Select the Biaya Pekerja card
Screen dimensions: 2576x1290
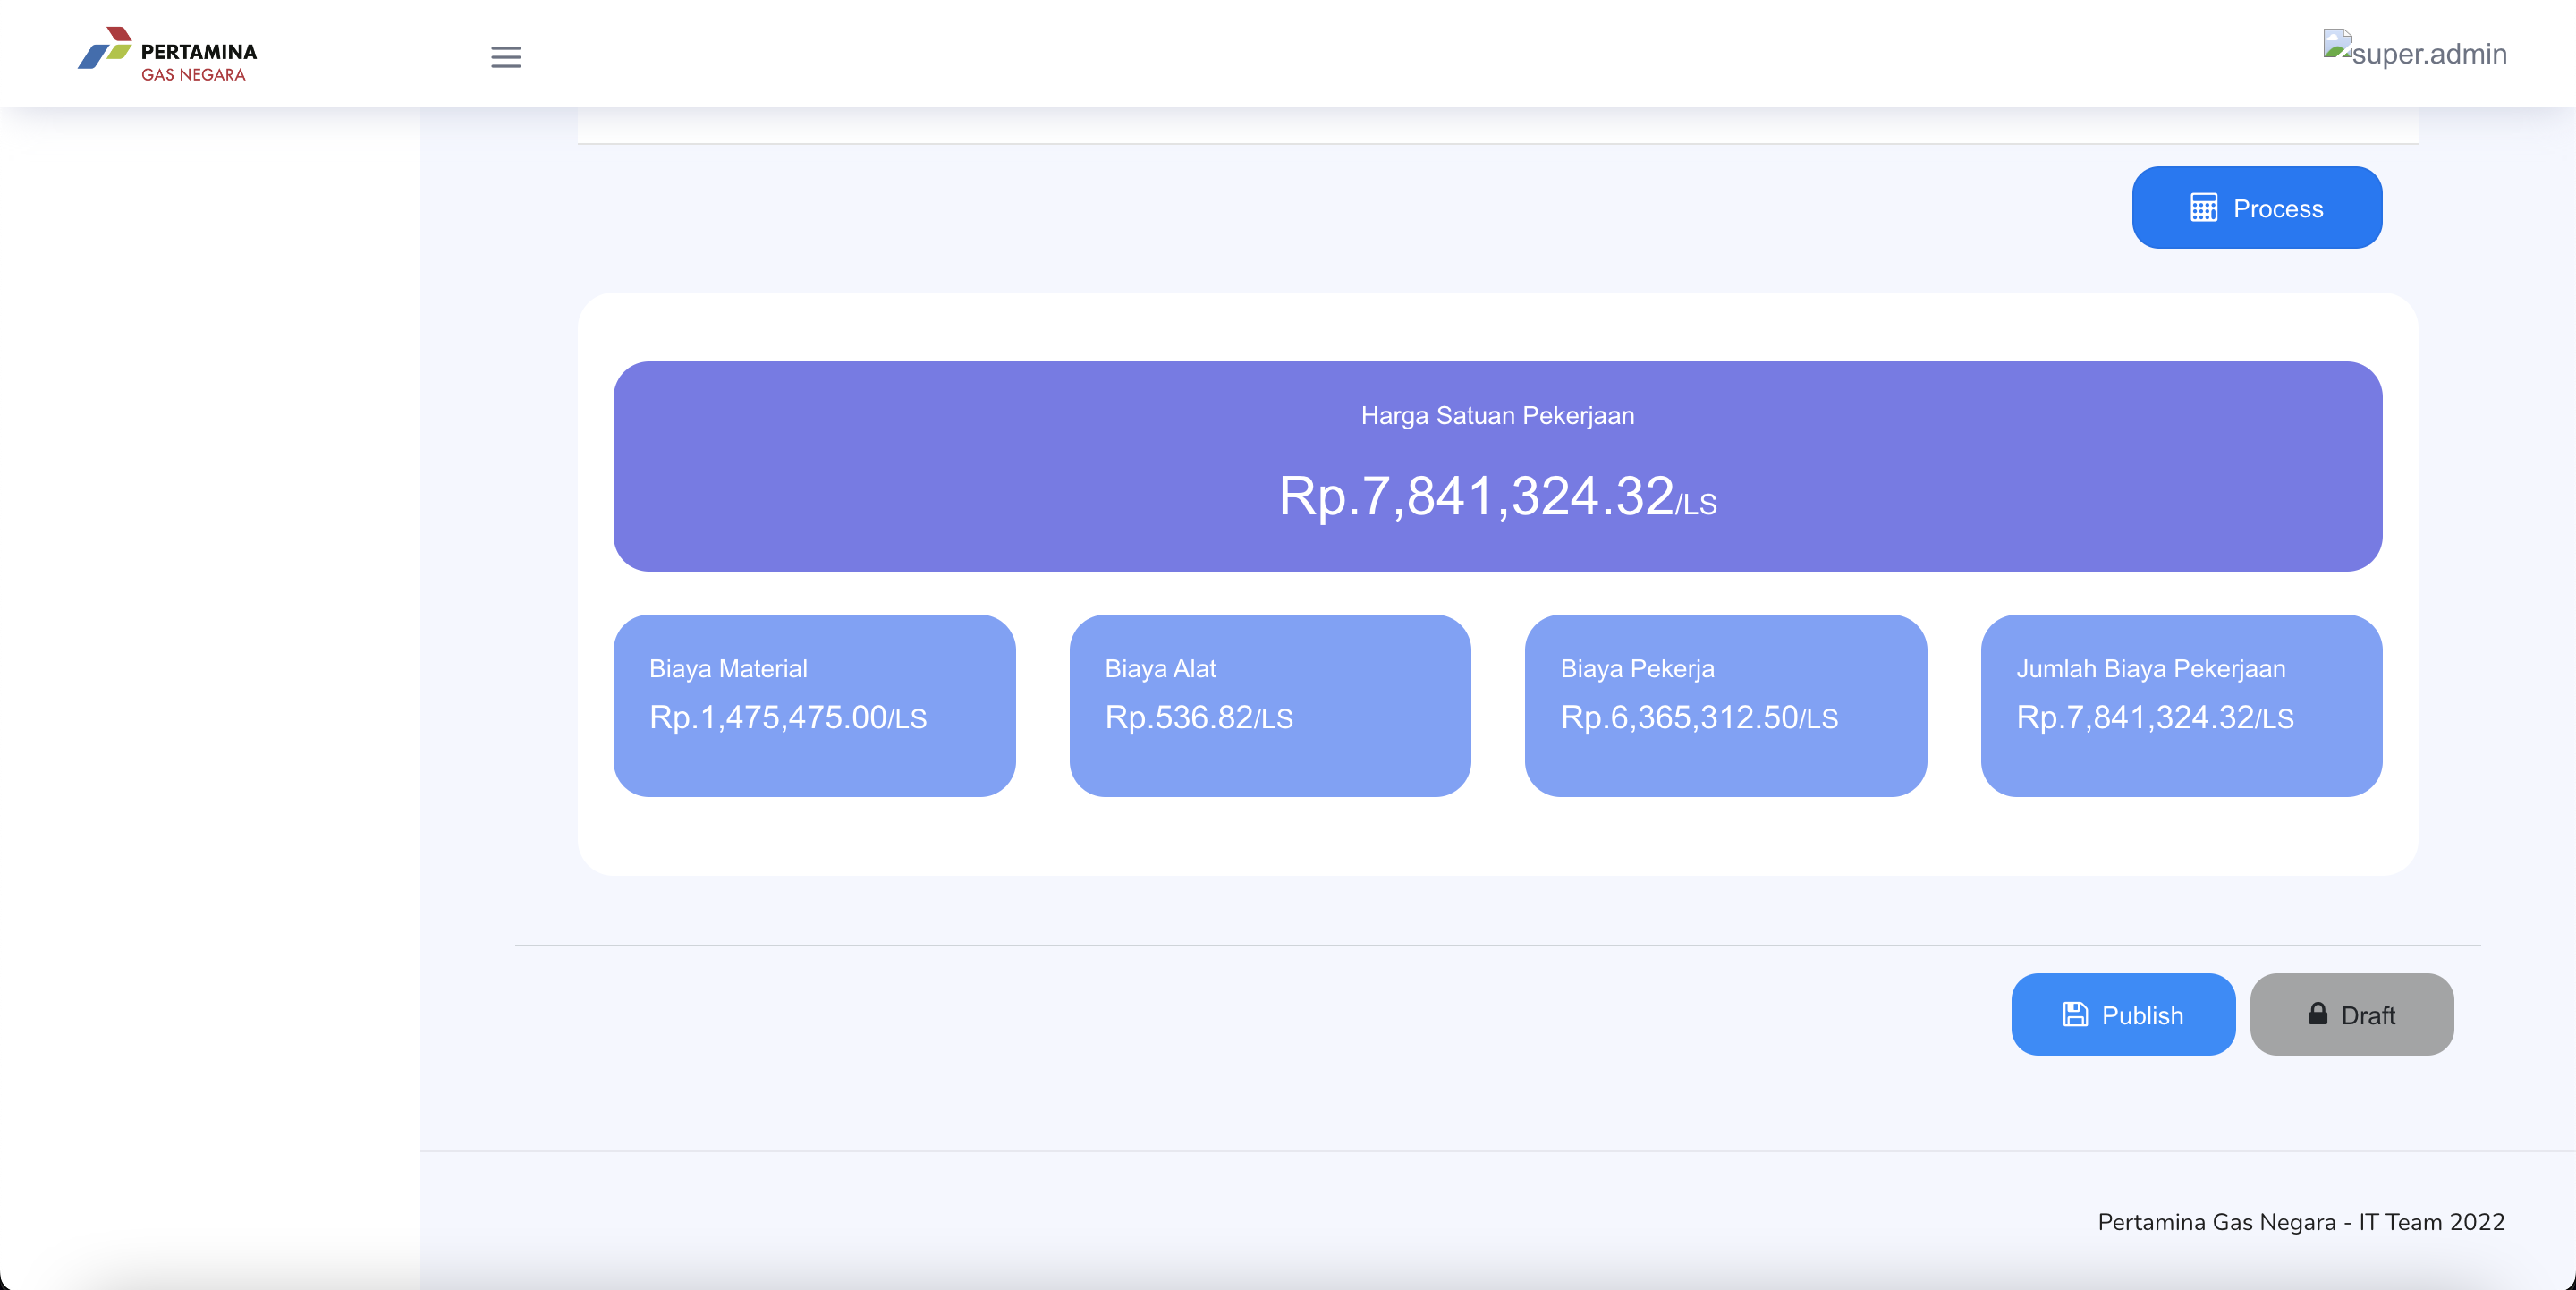click(x=1725, y=706)
